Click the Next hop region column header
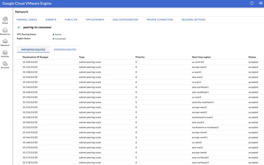264x165 pixels. (201, 57)
